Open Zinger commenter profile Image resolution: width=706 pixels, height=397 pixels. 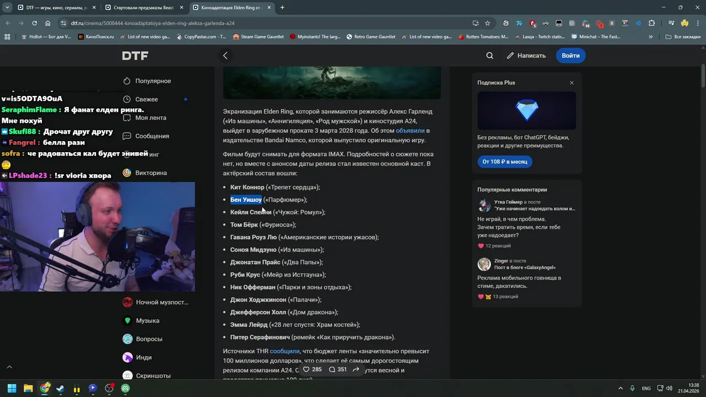[x=501, y=261]
